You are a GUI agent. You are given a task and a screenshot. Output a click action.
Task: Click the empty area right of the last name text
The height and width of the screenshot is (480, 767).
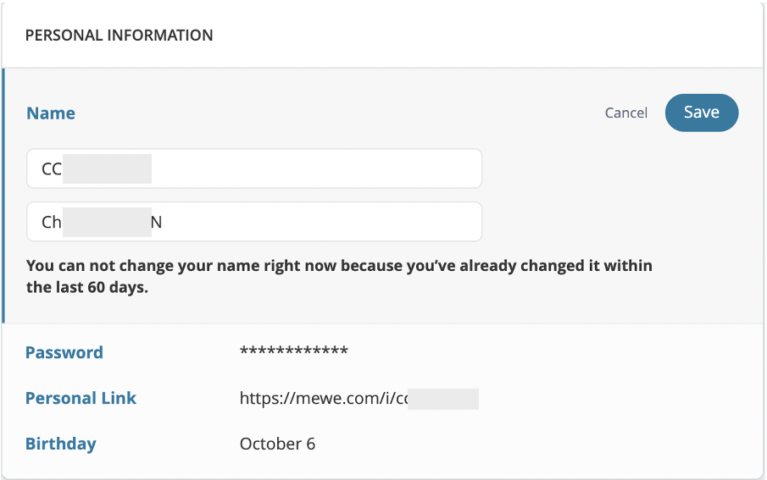323,222
